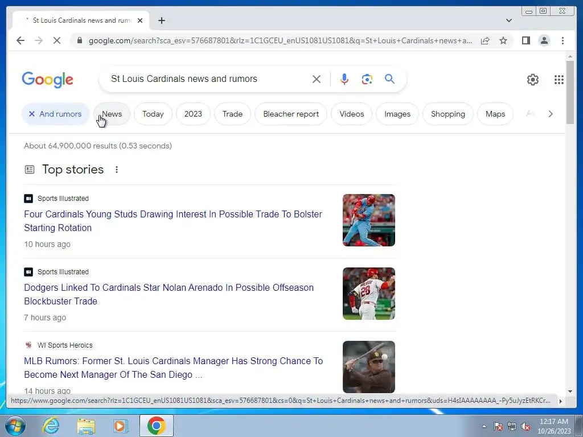Click the Google logo
Viewport: 583px width, 437px height.
[x=47, y=80]
